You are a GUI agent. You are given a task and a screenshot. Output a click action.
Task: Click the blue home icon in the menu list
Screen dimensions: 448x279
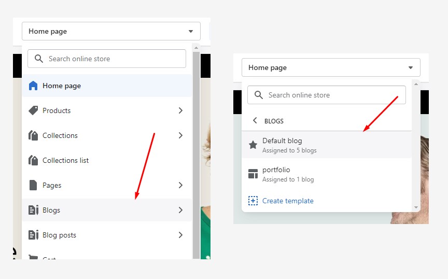33,86
